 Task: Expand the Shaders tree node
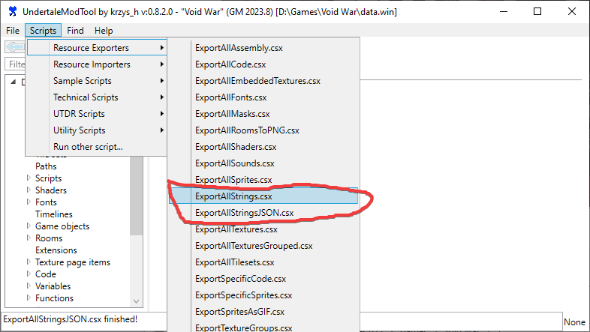[29, 190]
